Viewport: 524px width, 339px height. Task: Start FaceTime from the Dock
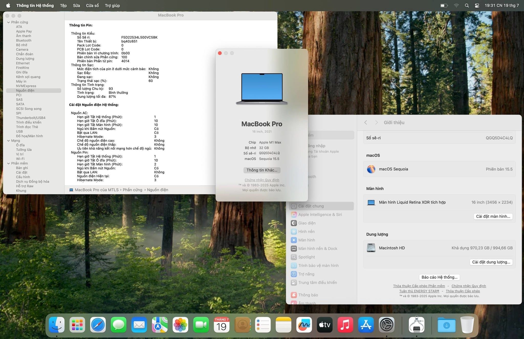pos(201,325)
